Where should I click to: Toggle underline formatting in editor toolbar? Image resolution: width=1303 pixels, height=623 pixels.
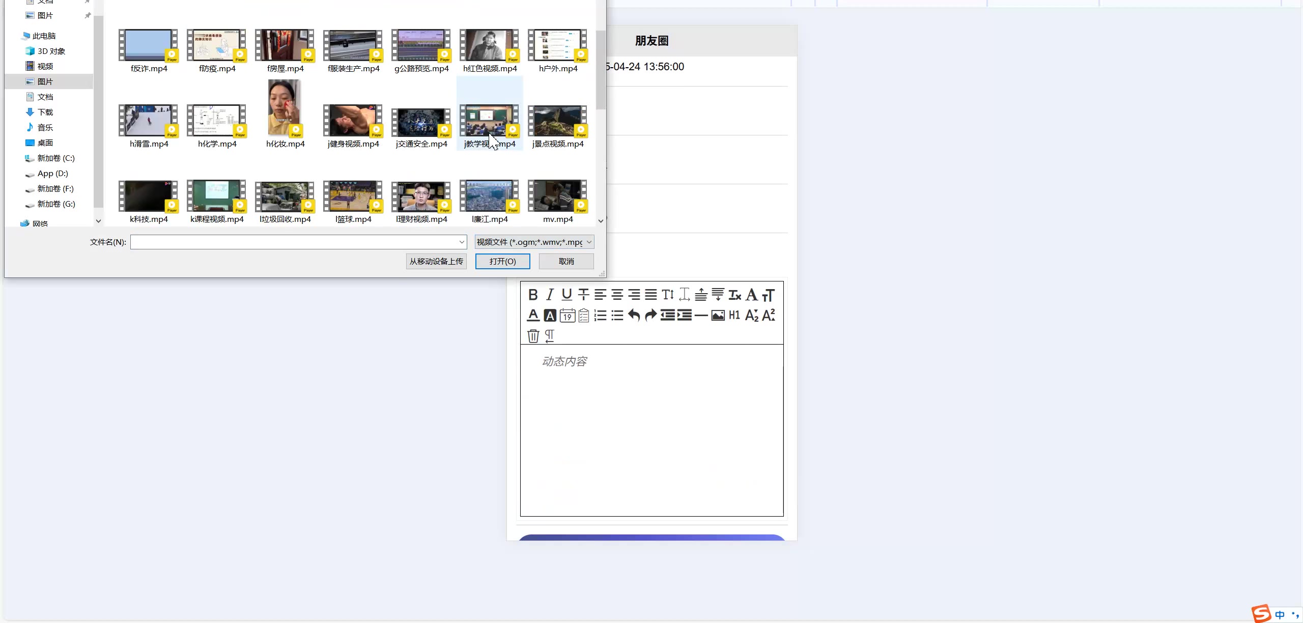pos(566,295)
